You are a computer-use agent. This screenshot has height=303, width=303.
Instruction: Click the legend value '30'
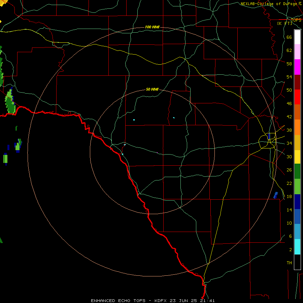289,157
